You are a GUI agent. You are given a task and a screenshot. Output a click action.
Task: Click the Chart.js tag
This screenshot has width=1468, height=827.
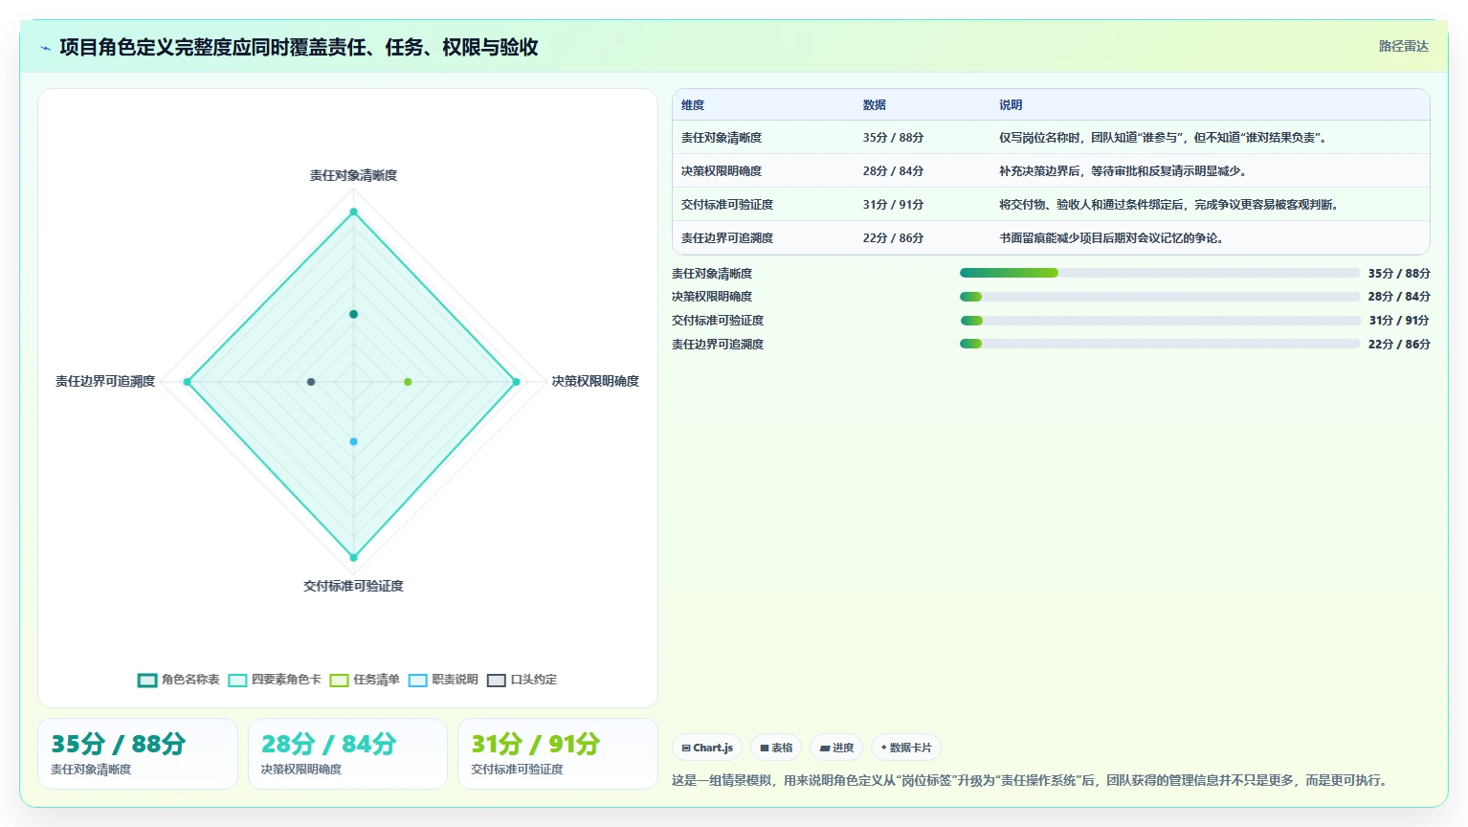click(x=707, y=748)
